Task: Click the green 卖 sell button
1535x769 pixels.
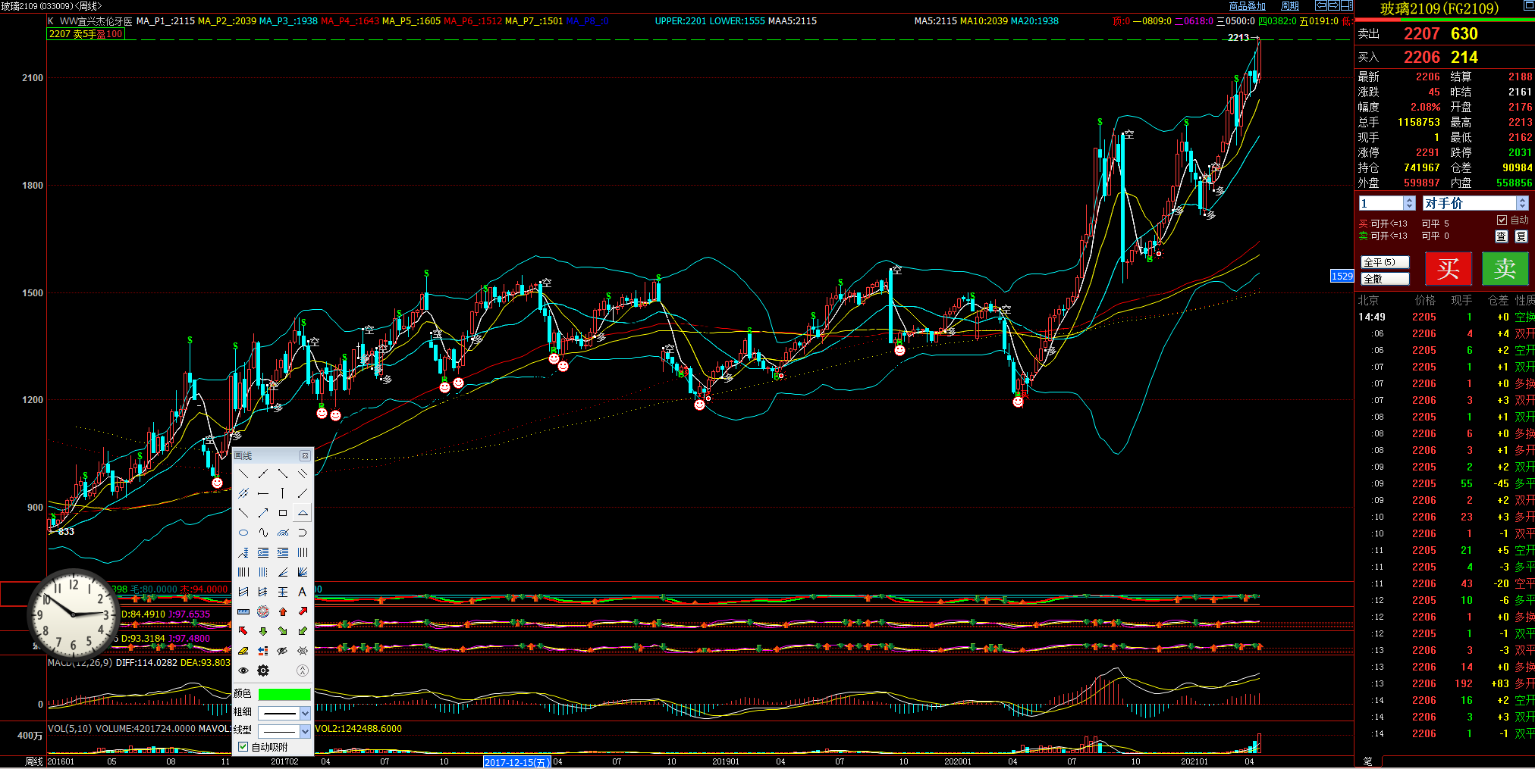Action: (1505, 268)
